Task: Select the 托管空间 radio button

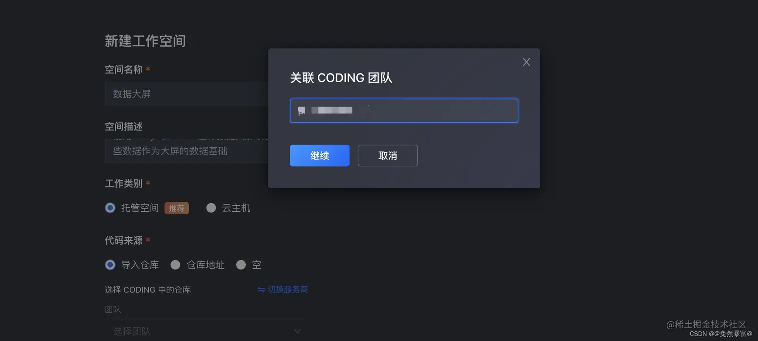Action: (x=110, y=208)
